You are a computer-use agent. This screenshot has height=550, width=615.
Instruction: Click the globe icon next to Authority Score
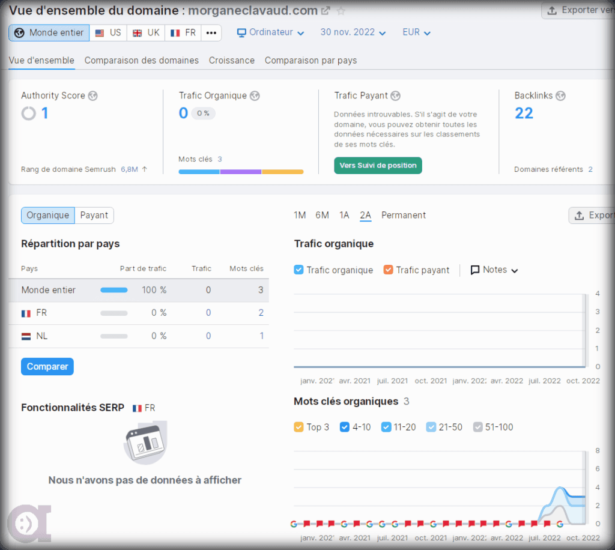point(92,95)
